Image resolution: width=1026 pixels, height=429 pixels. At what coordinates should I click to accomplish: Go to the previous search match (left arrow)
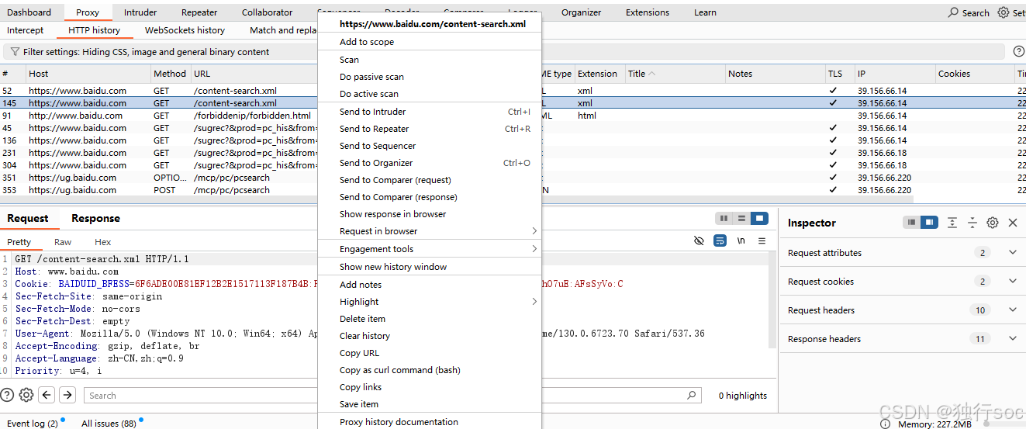click(x=47, y=395)
